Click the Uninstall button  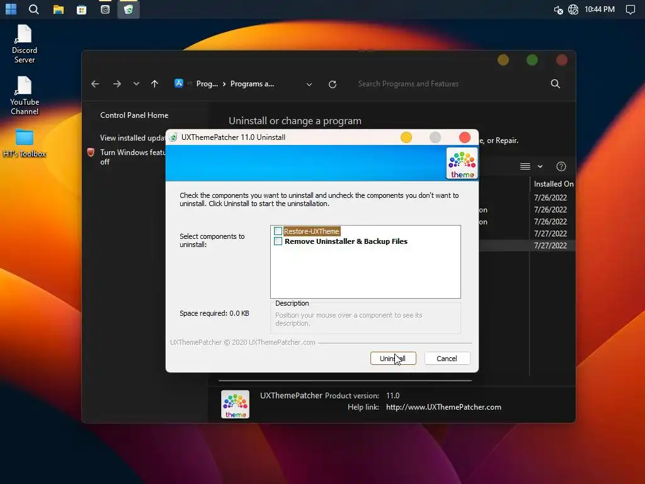click(393, 359)
